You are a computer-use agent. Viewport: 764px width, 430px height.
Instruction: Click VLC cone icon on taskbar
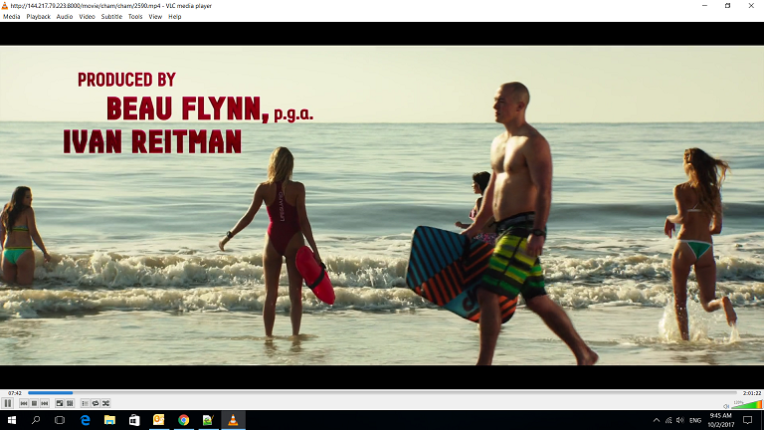tap(233, 420)
